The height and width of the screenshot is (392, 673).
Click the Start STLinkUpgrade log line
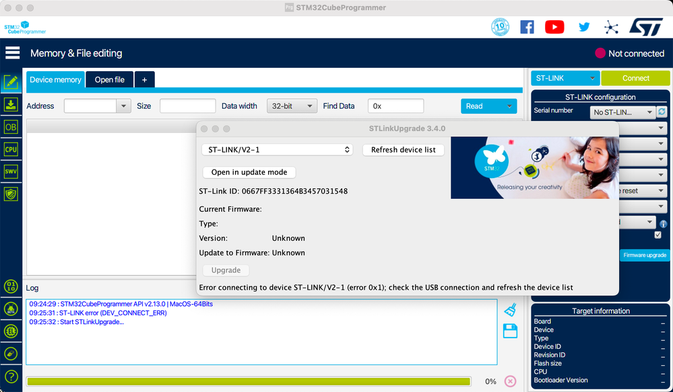[x=76, y=322]
